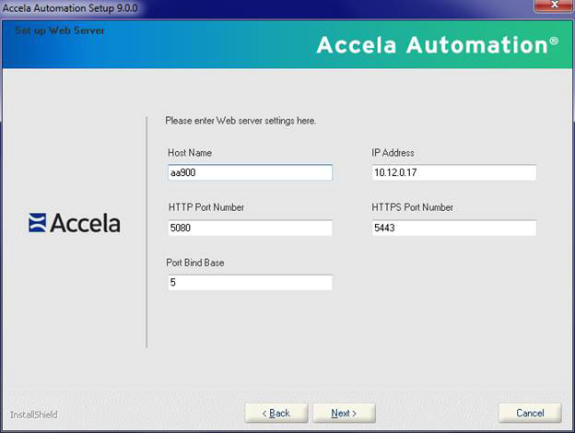Click the IP Address label
Screen dimensions: 575x433
[393, 153]
